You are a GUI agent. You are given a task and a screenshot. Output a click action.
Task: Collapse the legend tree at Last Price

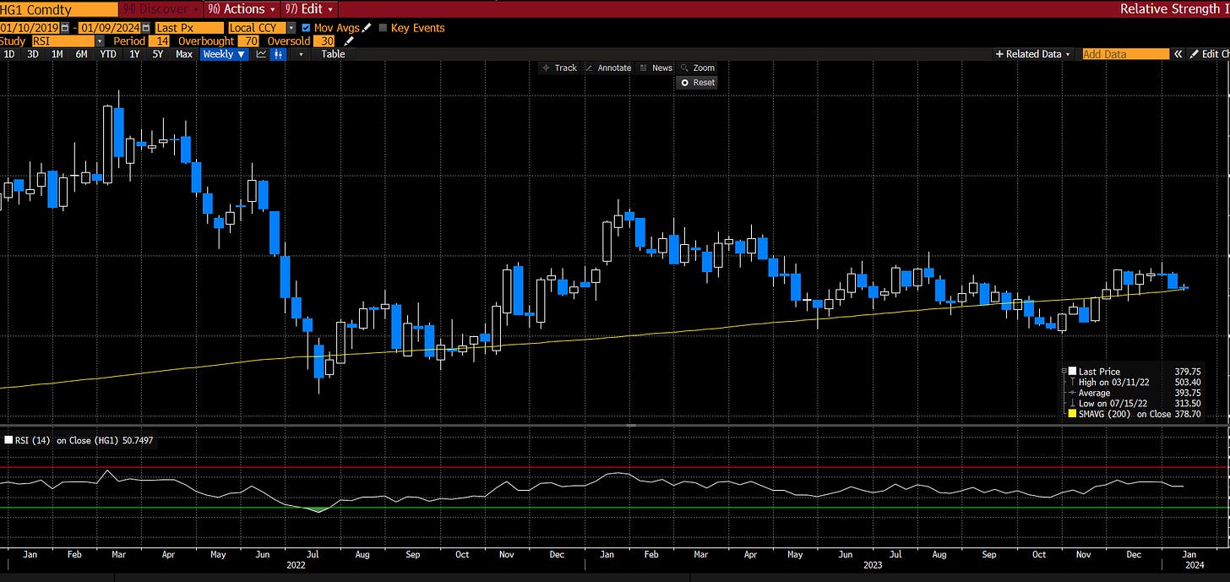click(x=1064, y=371)
